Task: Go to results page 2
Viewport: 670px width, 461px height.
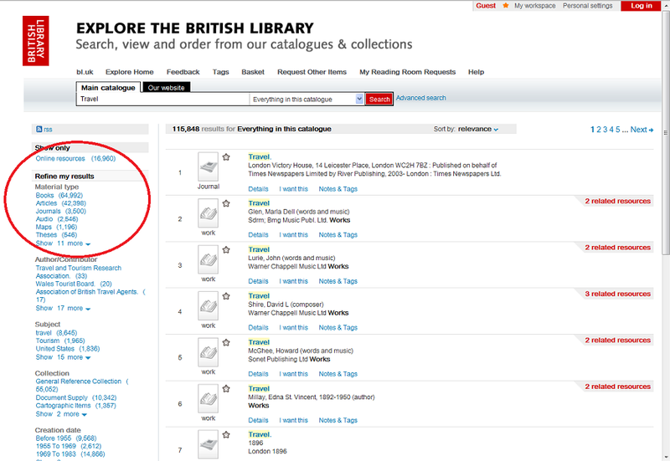Action: pyautogui.click(x=599, y=130)
